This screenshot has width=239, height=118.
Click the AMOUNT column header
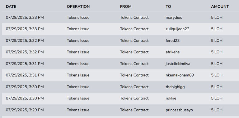click(x=220, y=7)
